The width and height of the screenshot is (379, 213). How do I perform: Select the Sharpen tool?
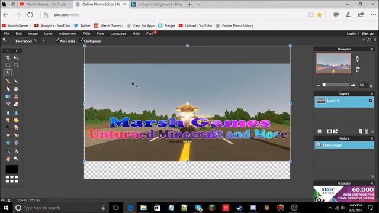point(16,112)
